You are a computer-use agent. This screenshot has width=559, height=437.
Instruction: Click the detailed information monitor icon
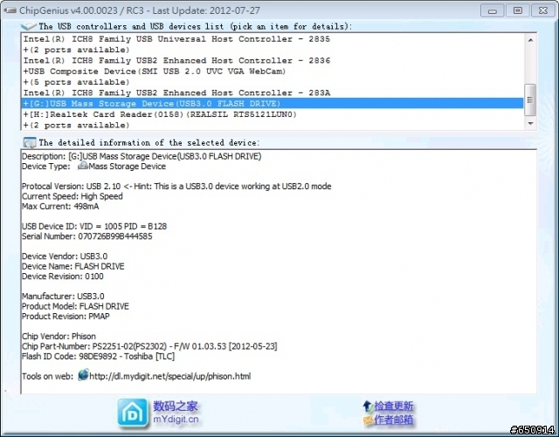point(29,143)
